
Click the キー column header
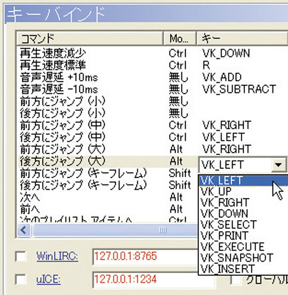click(x=242, y=38)
